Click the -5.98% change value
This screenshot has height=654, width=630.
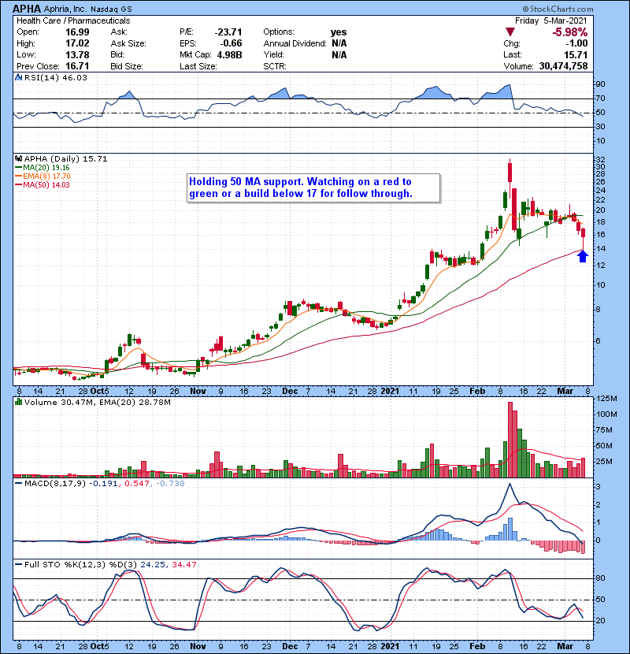(569, 32)
